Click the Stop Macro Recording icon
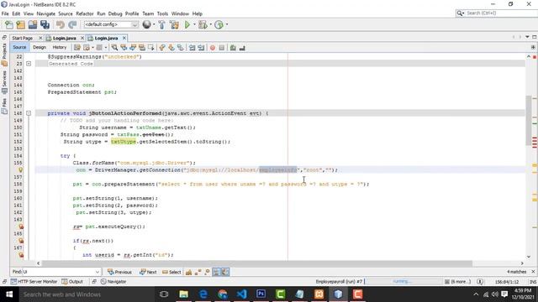Image resolution: width=538 pixels, height=302 pixels. [222, 48]
